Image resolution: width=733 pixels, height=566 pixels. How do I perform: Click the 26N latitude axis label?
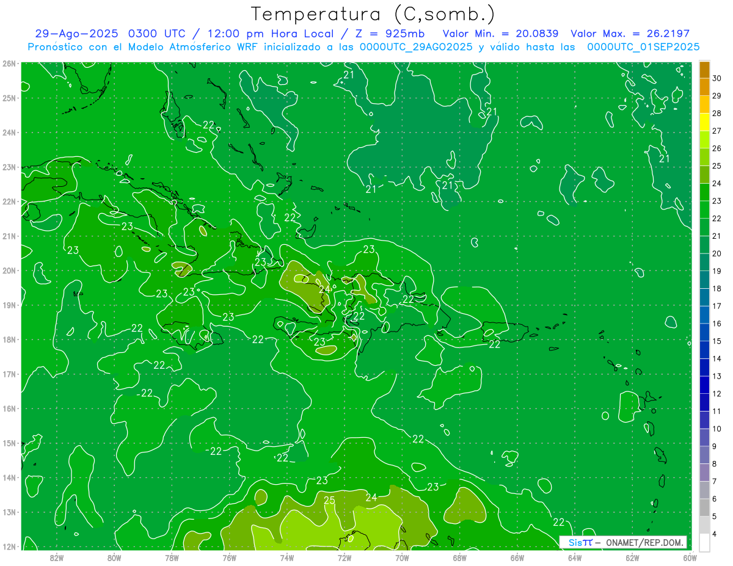point(10,63)
